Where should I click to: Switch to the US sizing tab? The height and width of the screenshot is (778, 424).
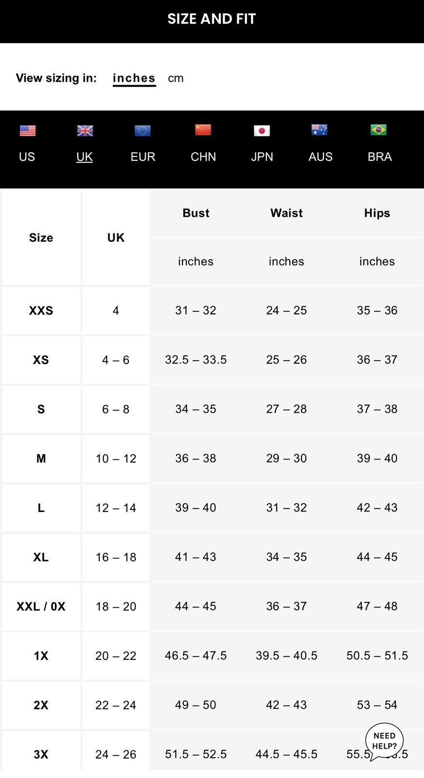[27, 157]
